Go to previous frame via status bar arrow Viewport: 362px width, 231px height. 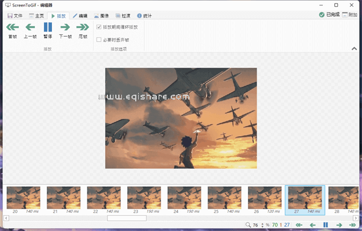click(x=313, y=225)
